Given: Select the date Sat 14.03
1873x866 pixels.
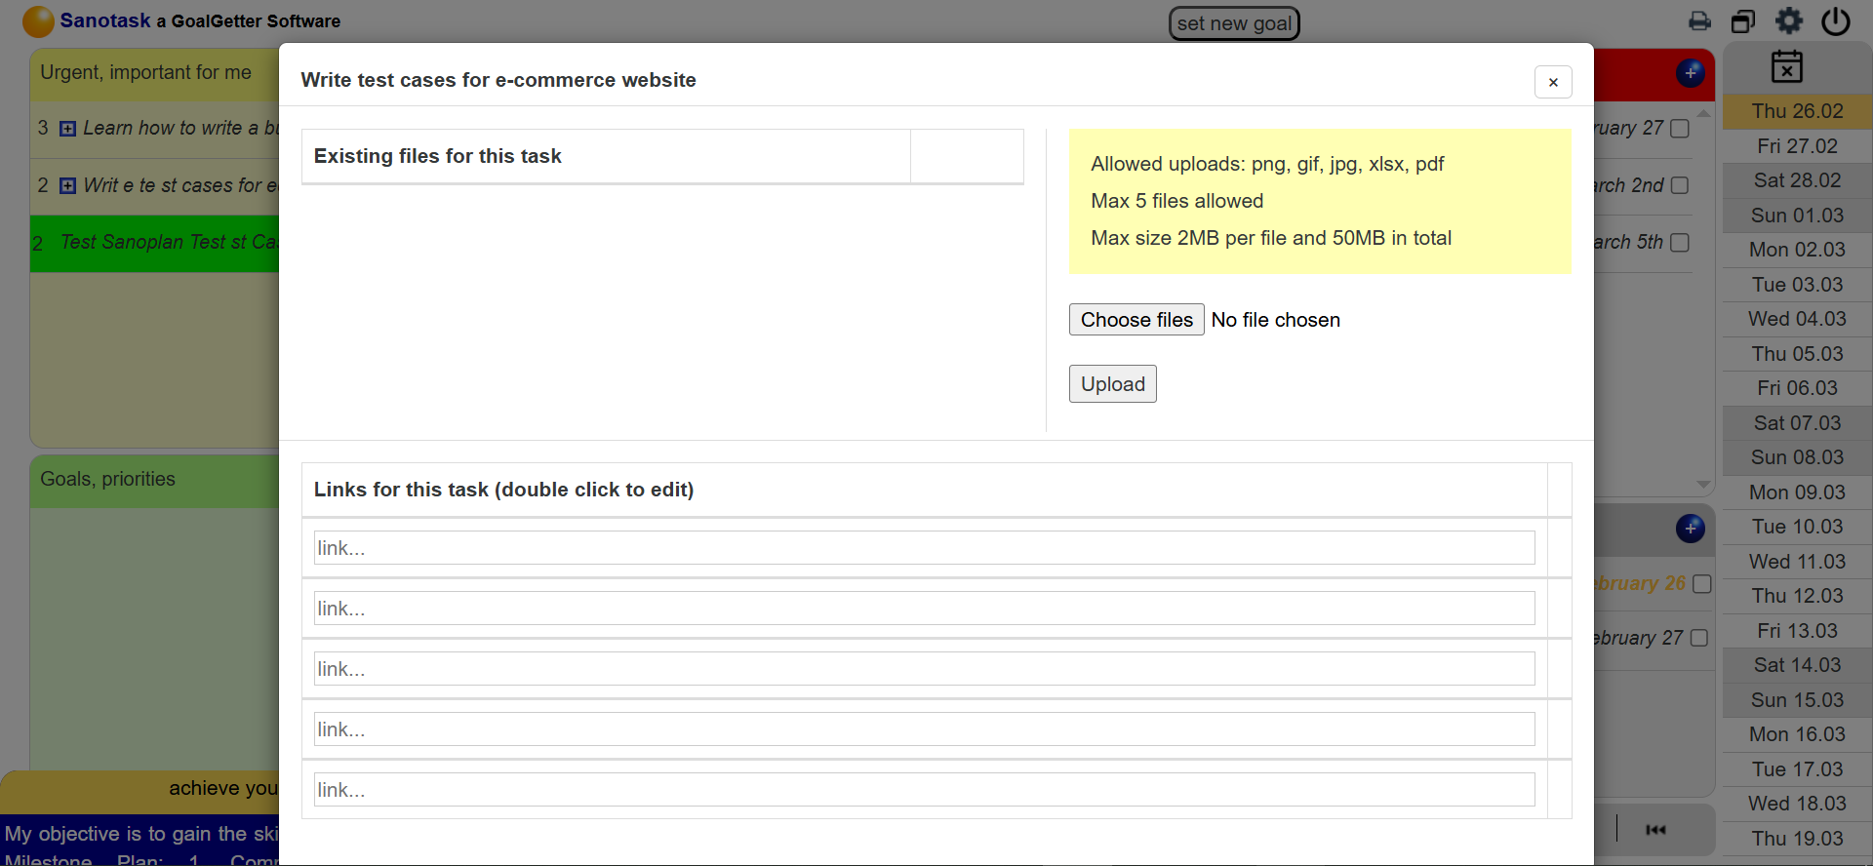Looking at the screenshot, I should click(1797, 665).
